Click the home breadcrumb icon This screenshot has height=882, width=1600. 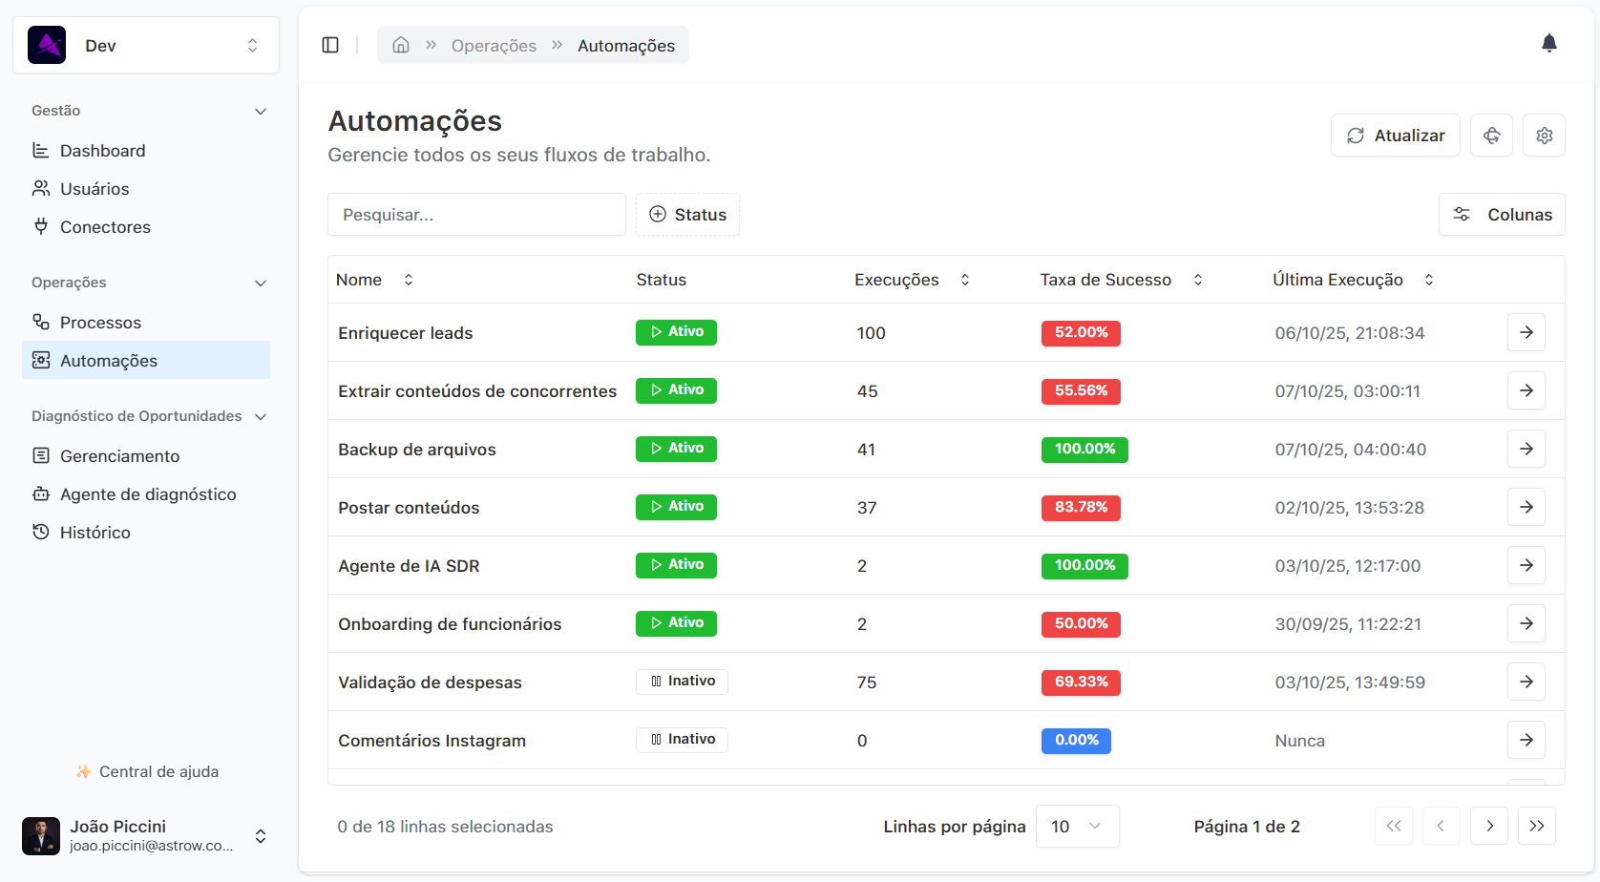click(401, 45)
